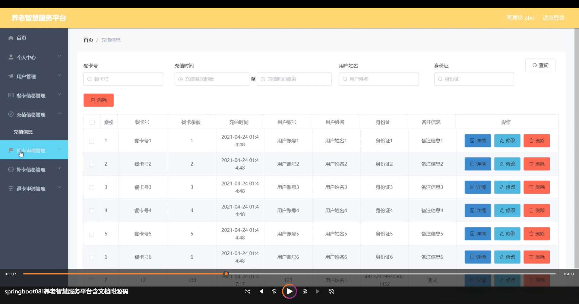Rewind the video with the replay icon
This screenshot has height=304, width=579.
pos(274,291)
